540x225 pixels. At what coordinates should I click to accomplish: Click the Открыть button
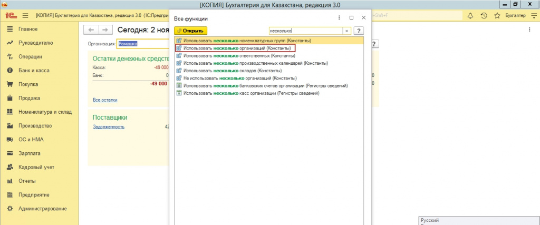point(190,31)
